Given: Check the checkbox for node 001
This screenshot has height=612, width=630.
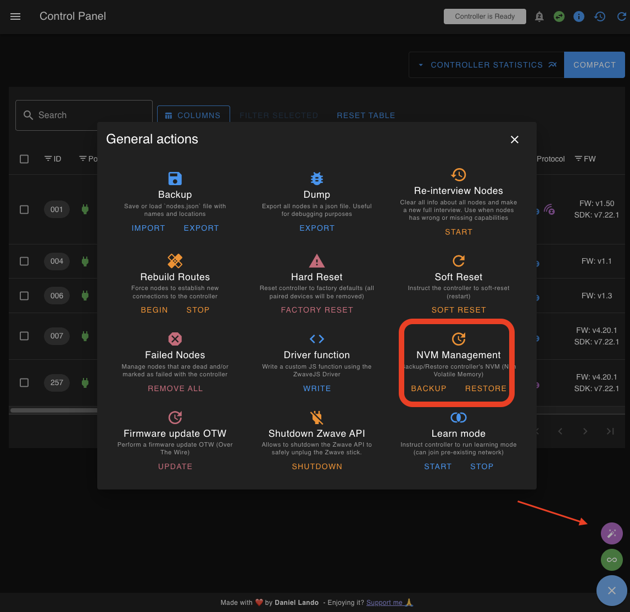Looking at the screenshot, I should (x=24, y=209).
